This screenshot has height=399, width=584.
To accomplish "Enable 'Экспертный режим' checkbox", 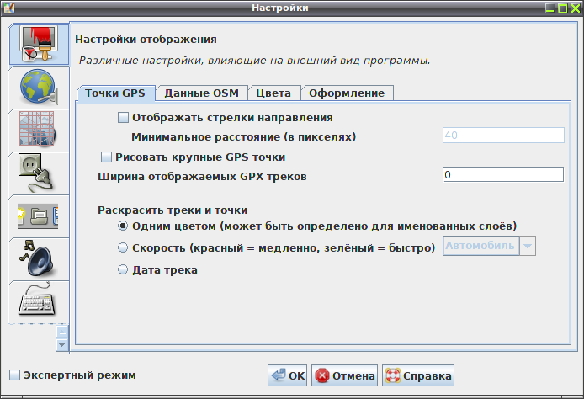I will click(x=14, y=375).
